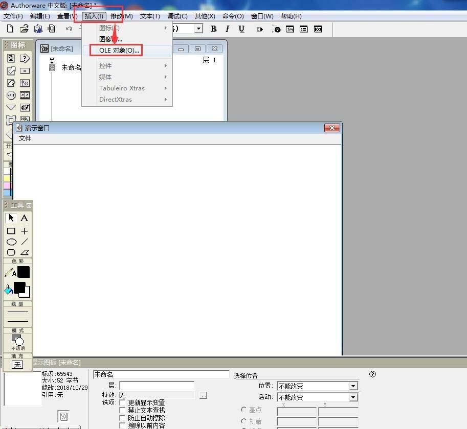467x429 pixels.
Task: Open the 调试 menu in the menu bar
Action: coord(176,16)
